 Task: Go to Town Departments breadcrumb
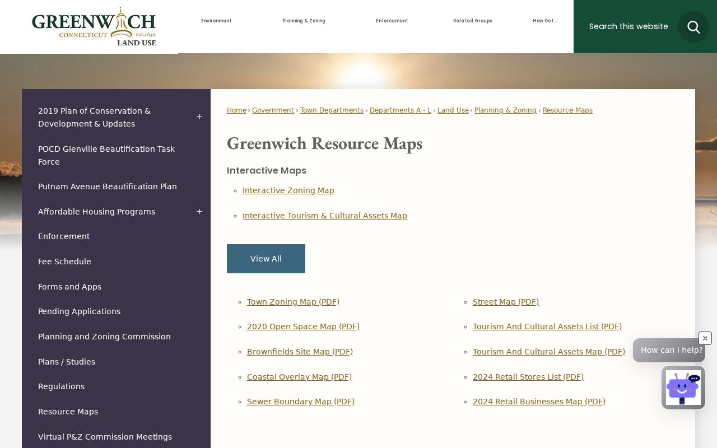tap(332, 110)
